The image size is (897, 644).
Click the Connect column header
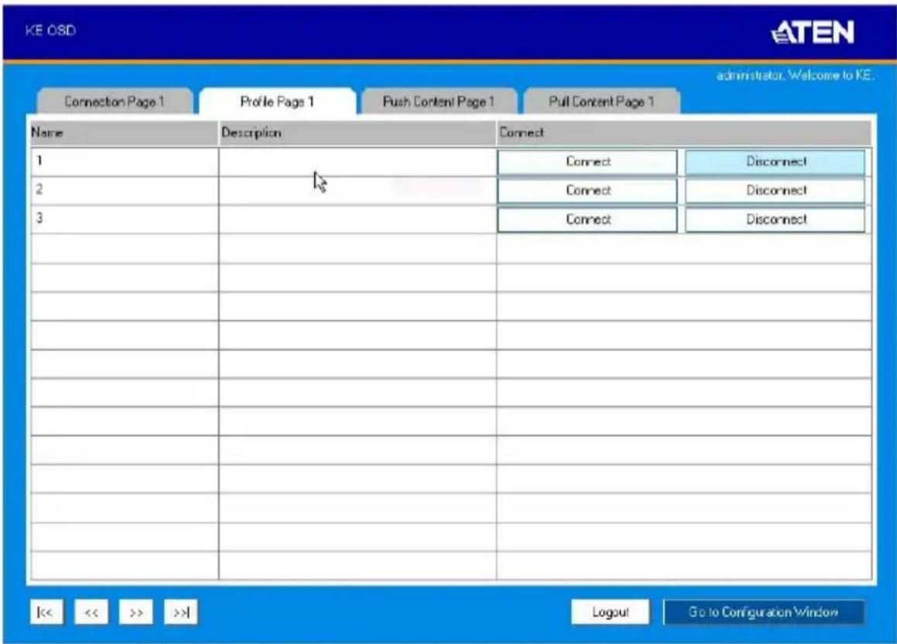[684, 132]
